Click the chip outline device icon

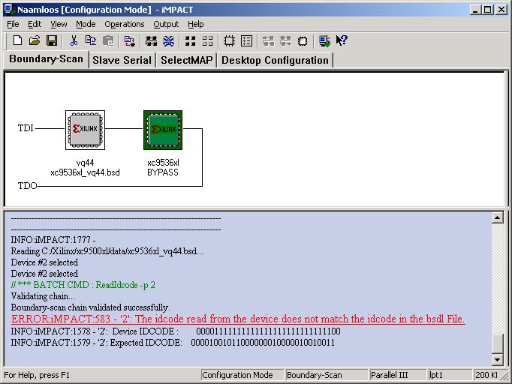(229, 40)
